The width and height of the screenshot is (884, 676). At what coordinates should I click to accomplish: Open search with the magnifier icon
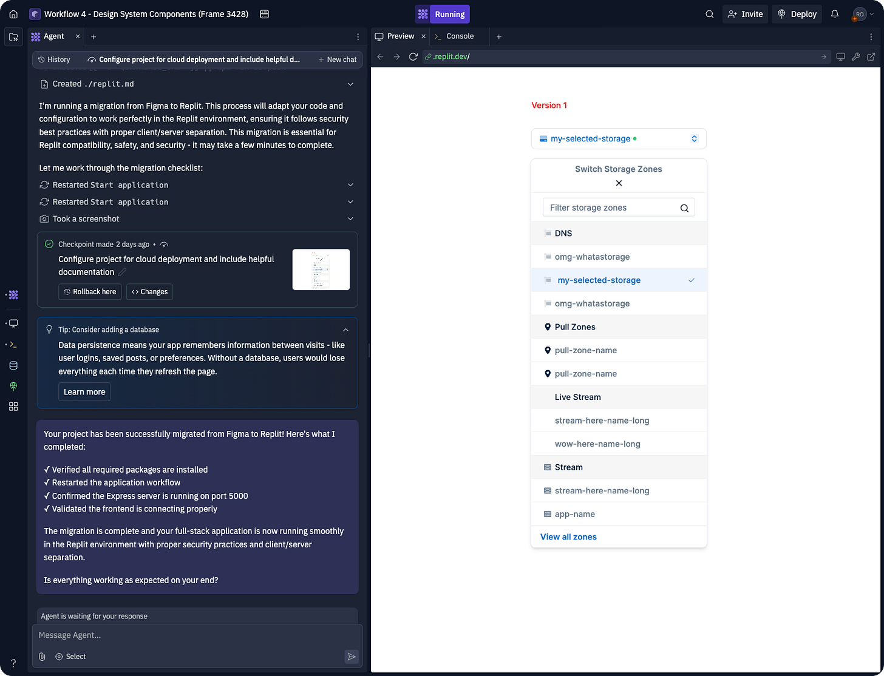coord(709,14)
